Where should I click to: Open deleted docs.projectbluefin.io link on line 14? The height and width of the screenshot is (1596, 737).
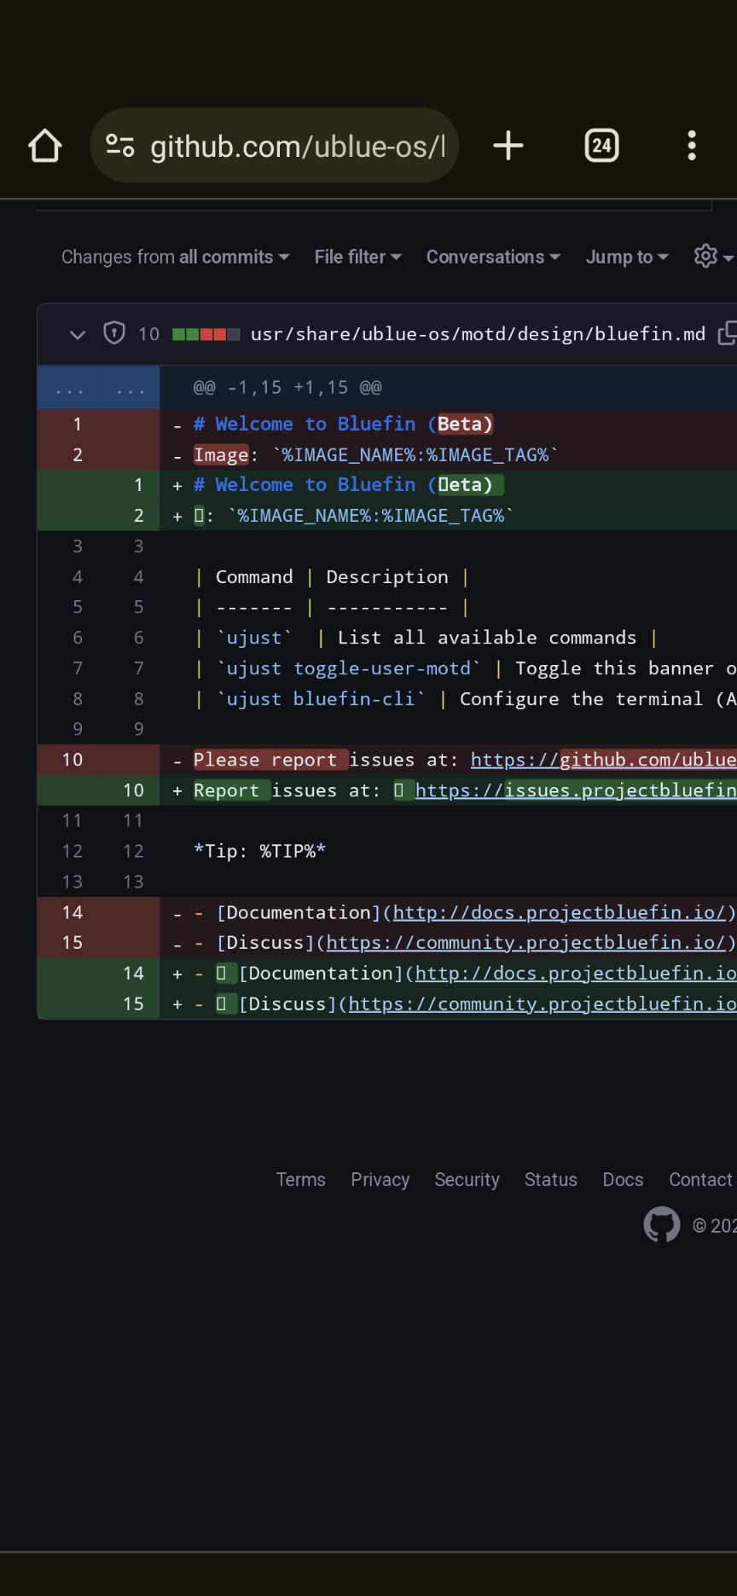tap(559, 912)
